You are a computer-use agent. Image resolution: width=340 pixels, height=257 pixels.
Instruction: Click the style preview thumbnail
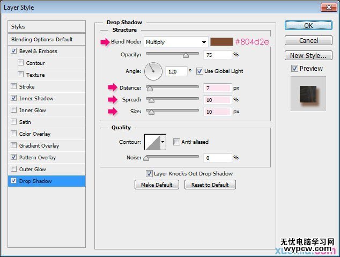tap(308, 94)
